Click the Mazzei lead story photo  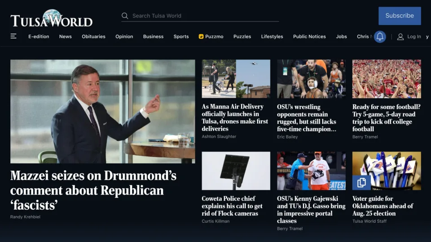pos(103,112)
